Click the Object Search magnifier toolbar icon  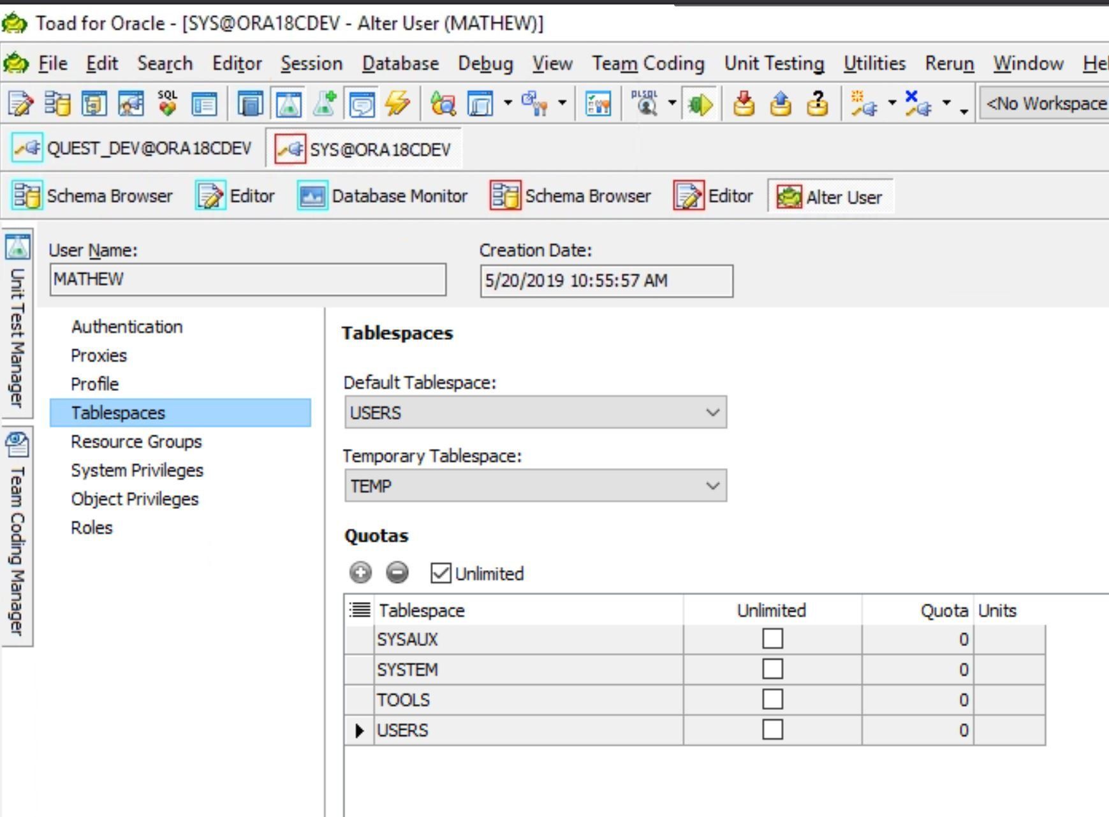coord(443,103)
